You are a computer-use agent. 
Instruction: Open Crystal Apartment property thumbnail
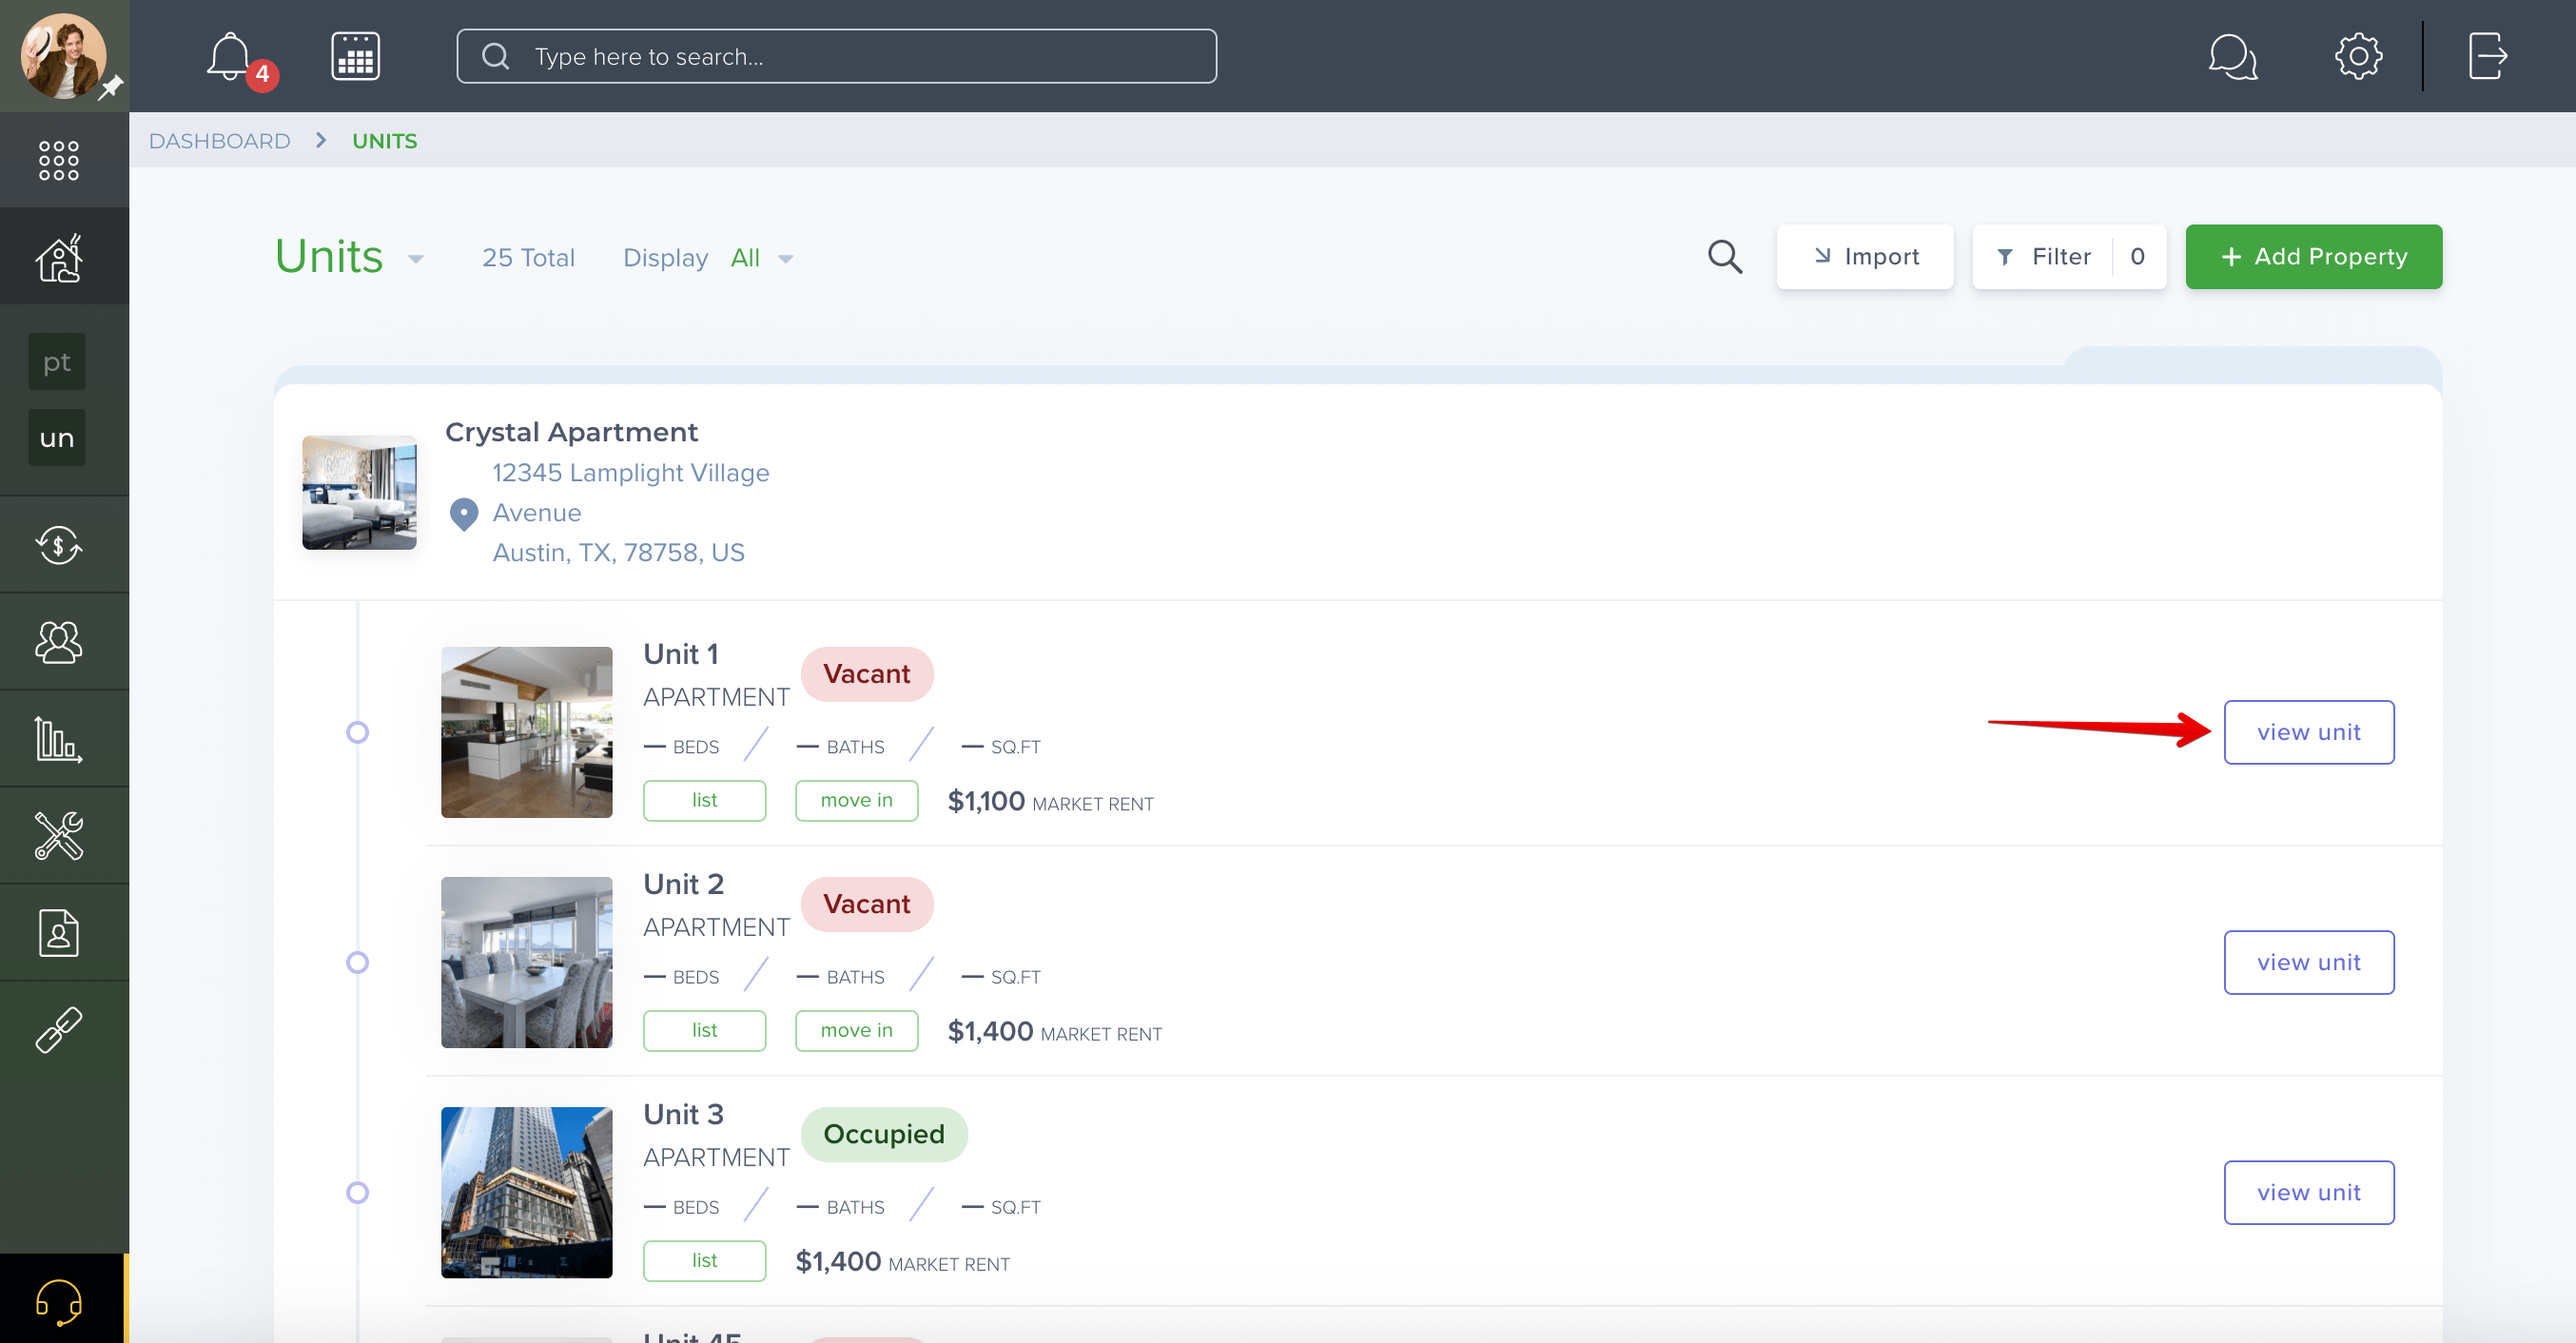(x=359, y=492)
